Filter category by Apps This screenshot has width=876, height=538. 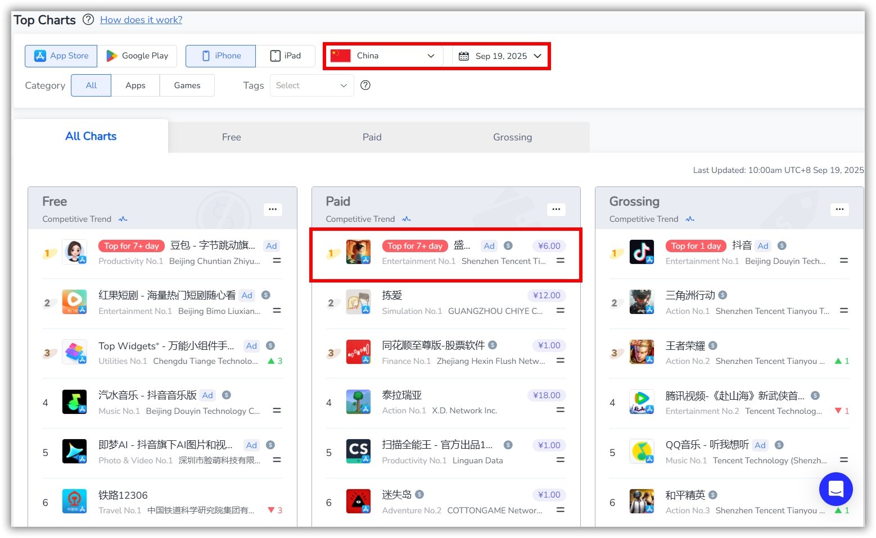136,85
